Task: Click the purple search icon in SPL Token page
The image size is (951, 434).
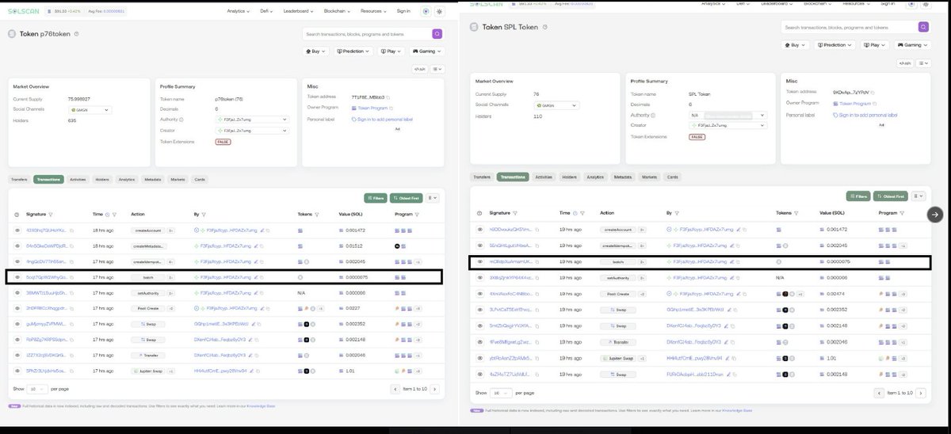Action: coord(923,27)
